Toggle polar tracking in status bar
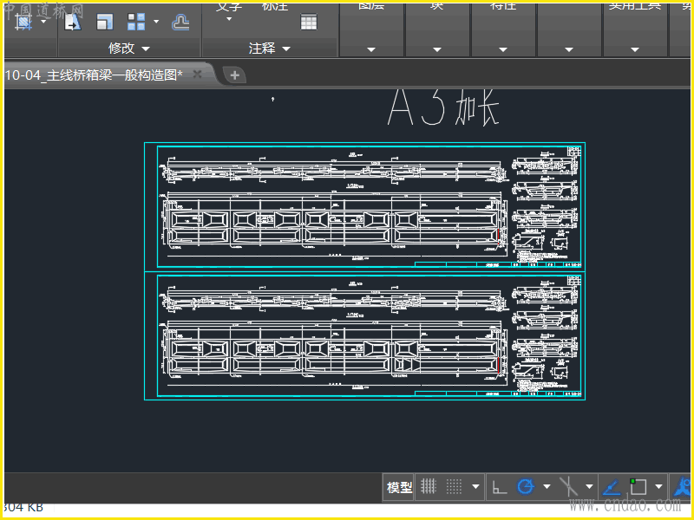Viewport: 694px width, 520px height. pos(525,487)
